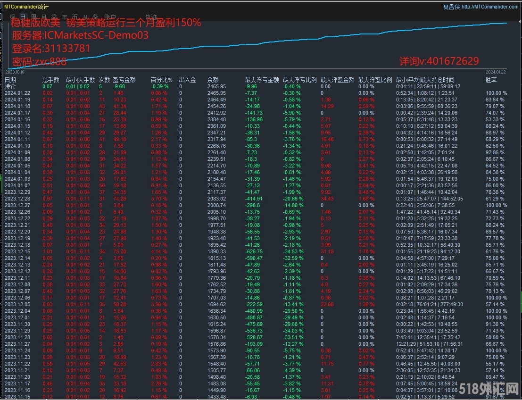Click the 胜率 column header
Image resolution: width=522 pixels, height=400 pixels.
(491, 80)
